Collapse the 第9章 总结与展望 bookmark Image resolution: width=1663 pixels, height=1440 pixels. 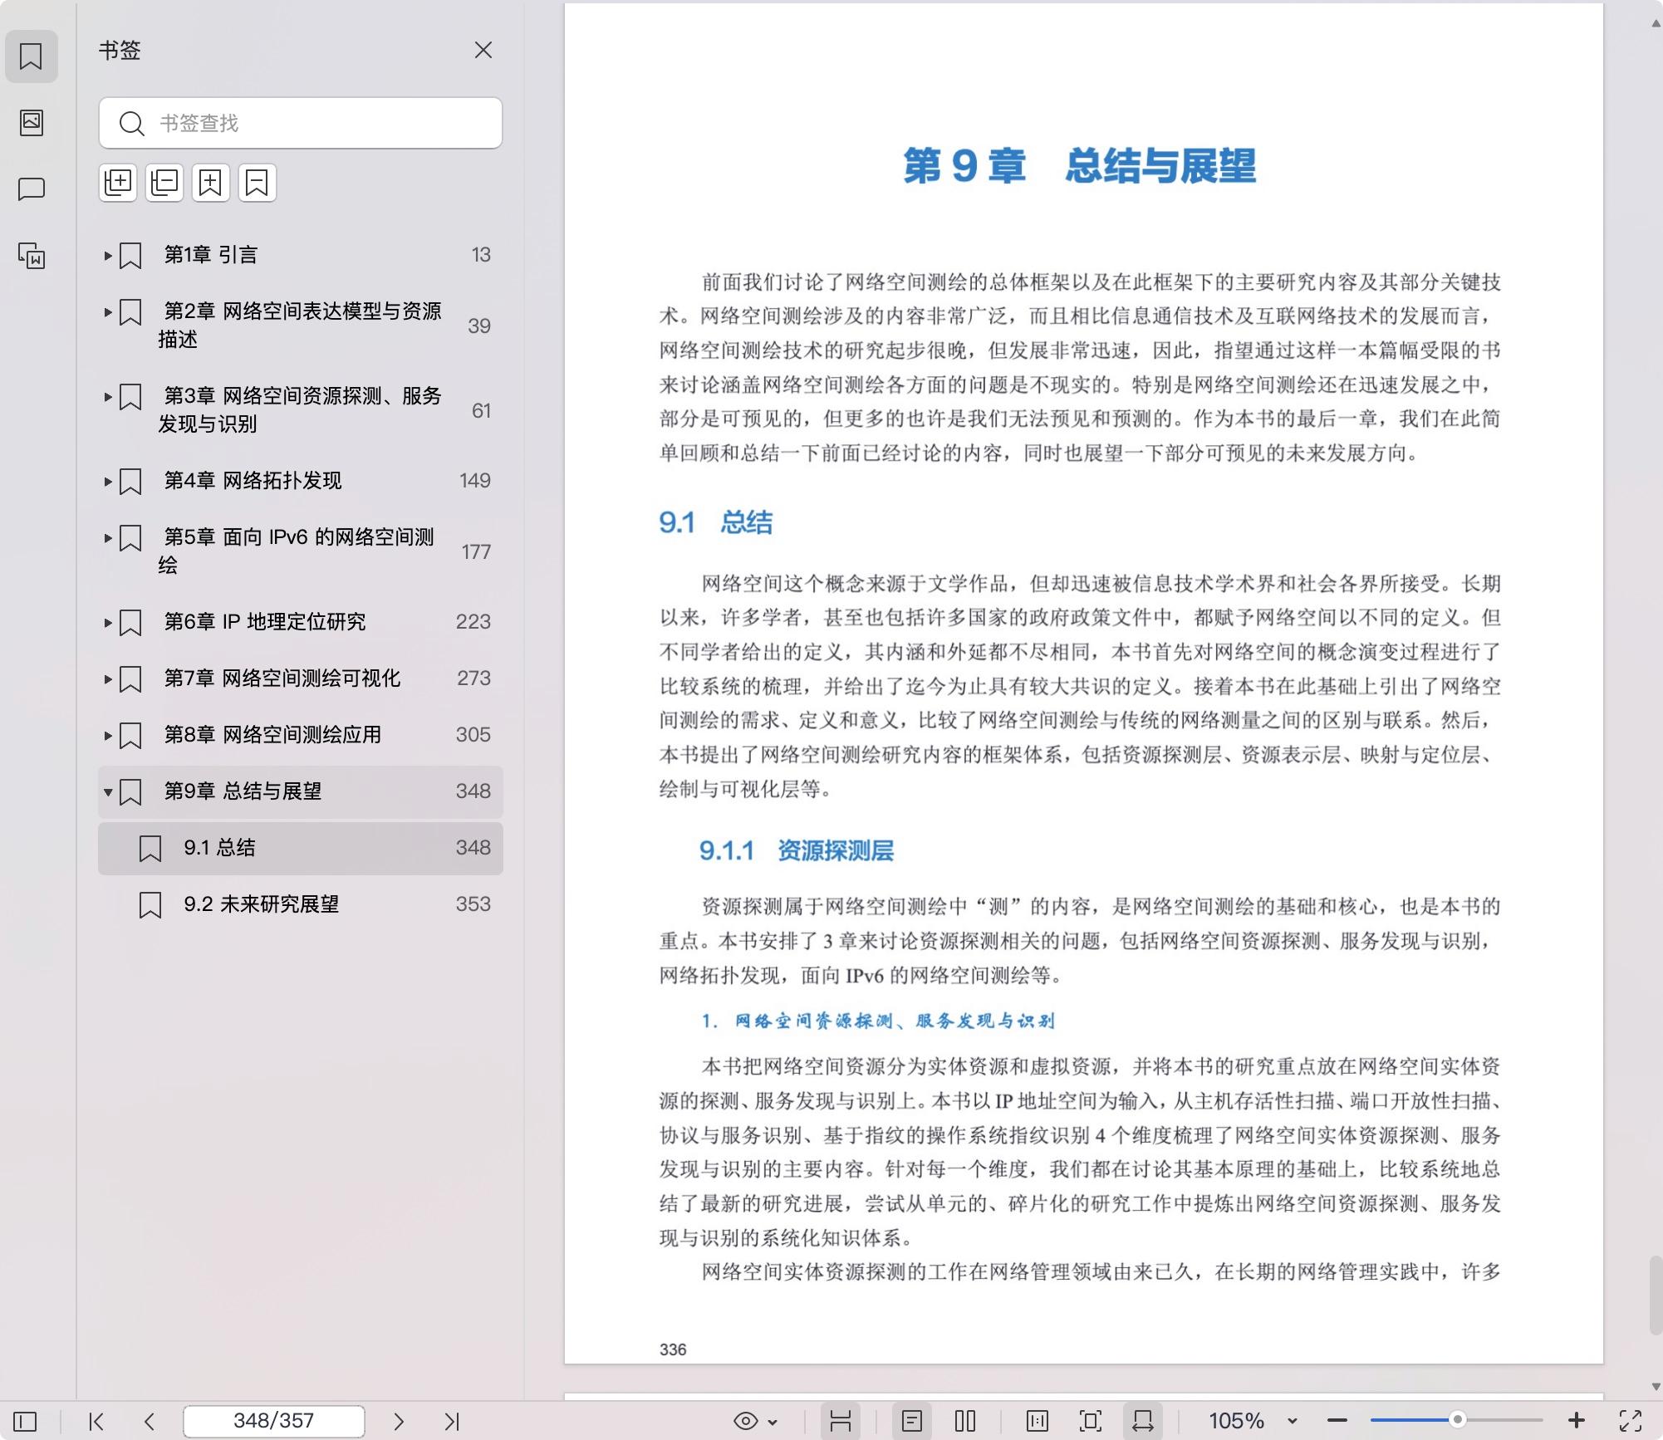108,791
